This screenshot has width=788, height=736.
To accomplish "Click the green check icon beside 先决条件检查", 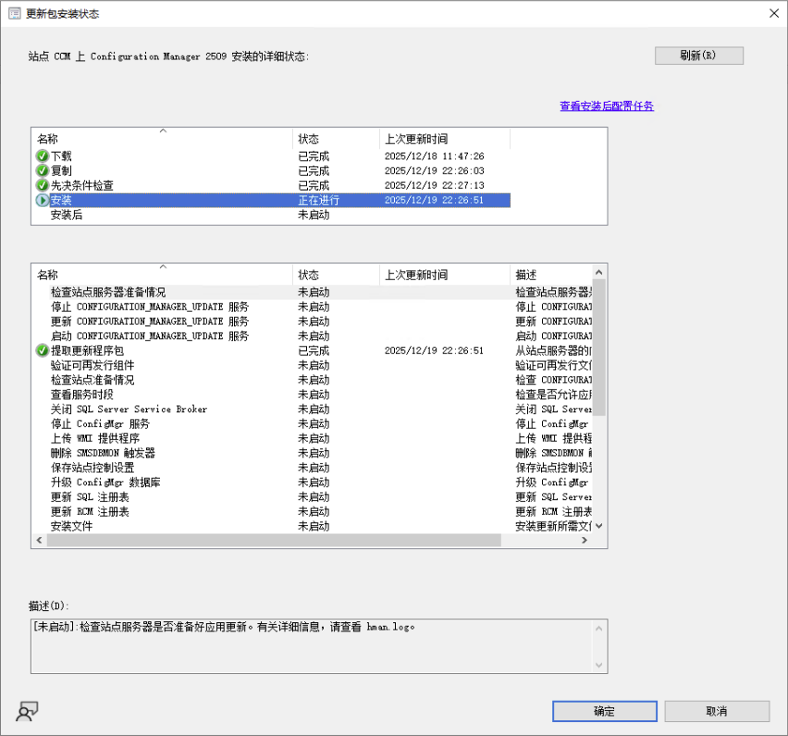I will 43,185.
